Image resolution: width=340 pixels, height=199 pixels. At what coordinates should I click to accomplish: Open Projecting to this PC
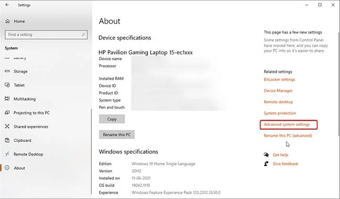(x=32, y=113)
